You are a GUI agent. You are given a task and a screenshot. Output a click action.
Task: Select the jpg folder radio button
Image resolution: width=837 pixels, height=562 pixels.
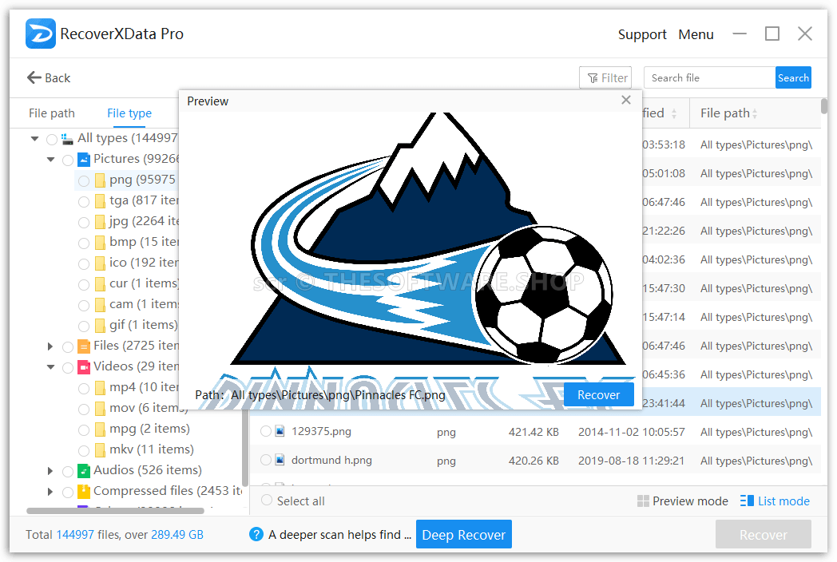coord(84,223)
